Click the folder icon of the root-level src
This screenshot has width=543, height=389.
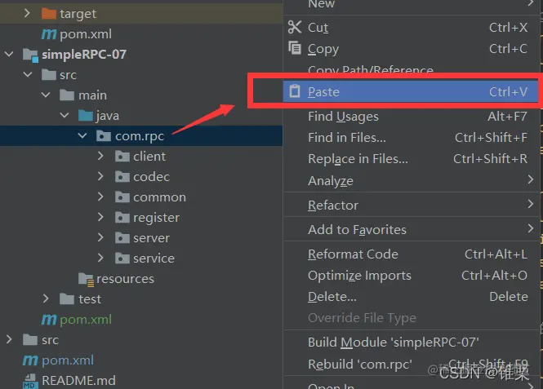[x=30, y=340]
